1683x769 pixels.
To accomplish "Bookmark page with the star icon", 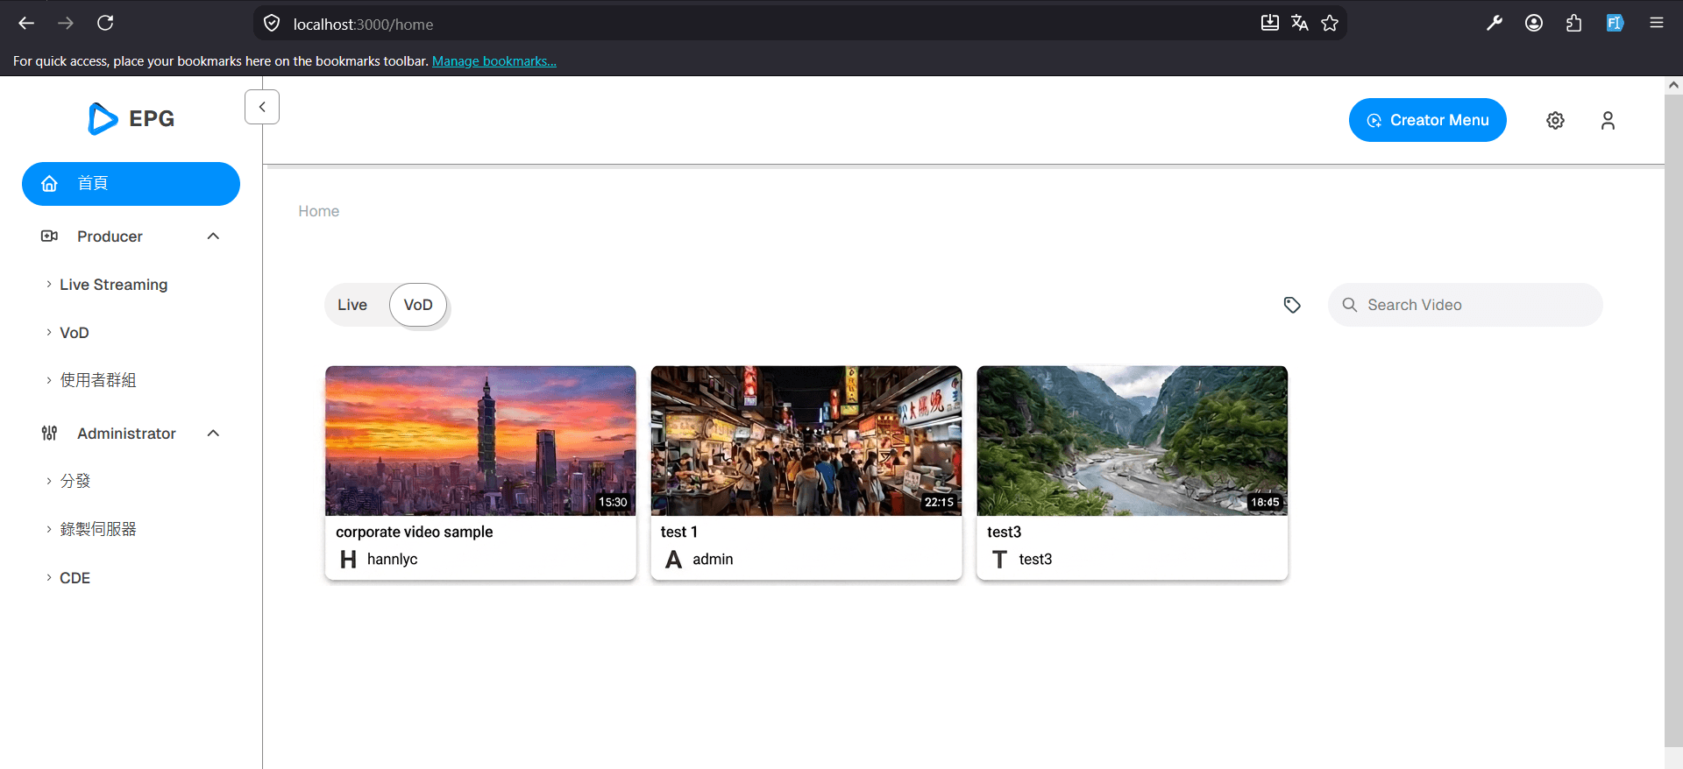I will [x=1330, y=24].
